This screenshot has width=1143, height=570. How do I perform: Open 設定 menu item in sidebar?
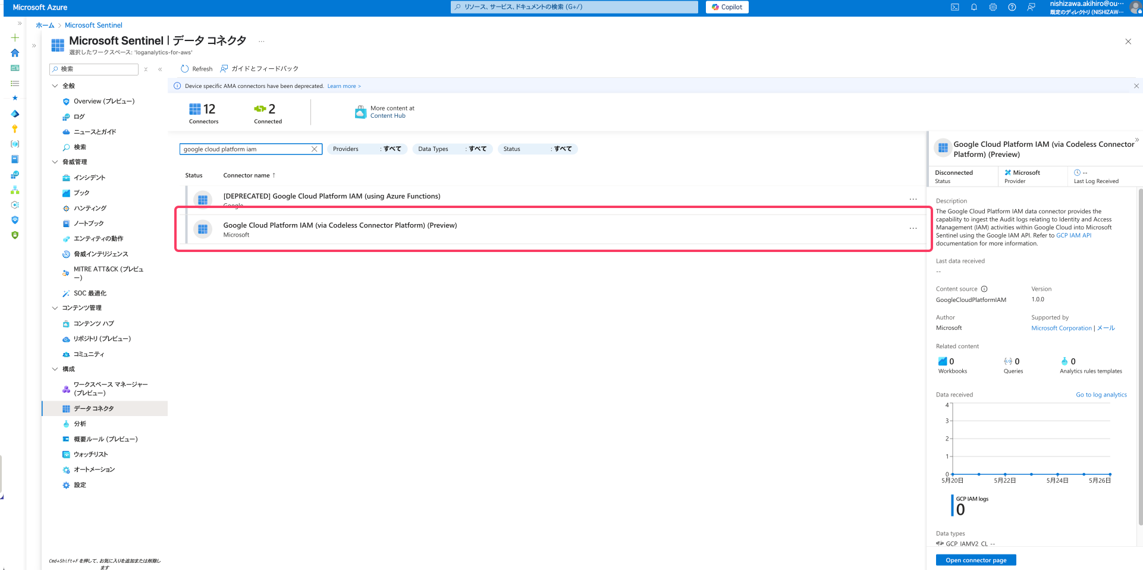[80, 486]
